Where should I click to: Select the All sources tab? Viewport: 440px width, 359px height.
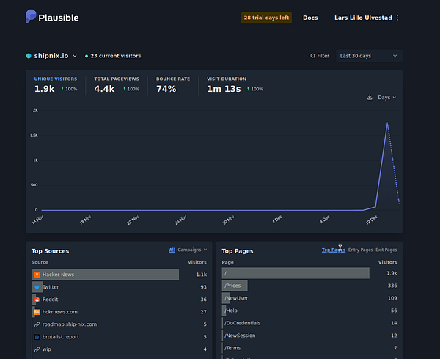172,250
